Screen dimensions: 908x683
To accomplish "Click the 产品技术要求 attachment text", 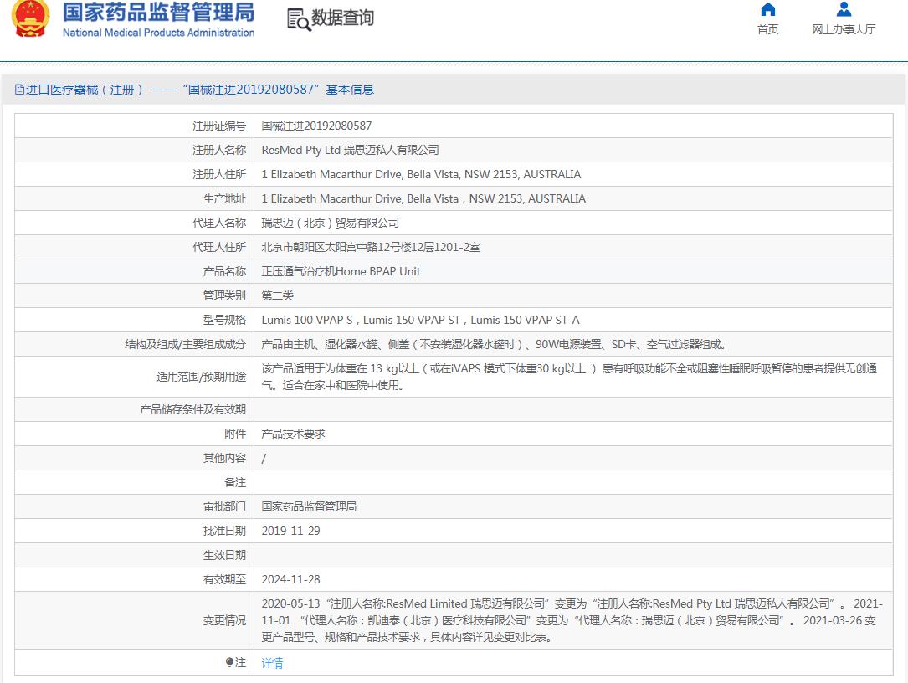I will [x=293, y=434].
